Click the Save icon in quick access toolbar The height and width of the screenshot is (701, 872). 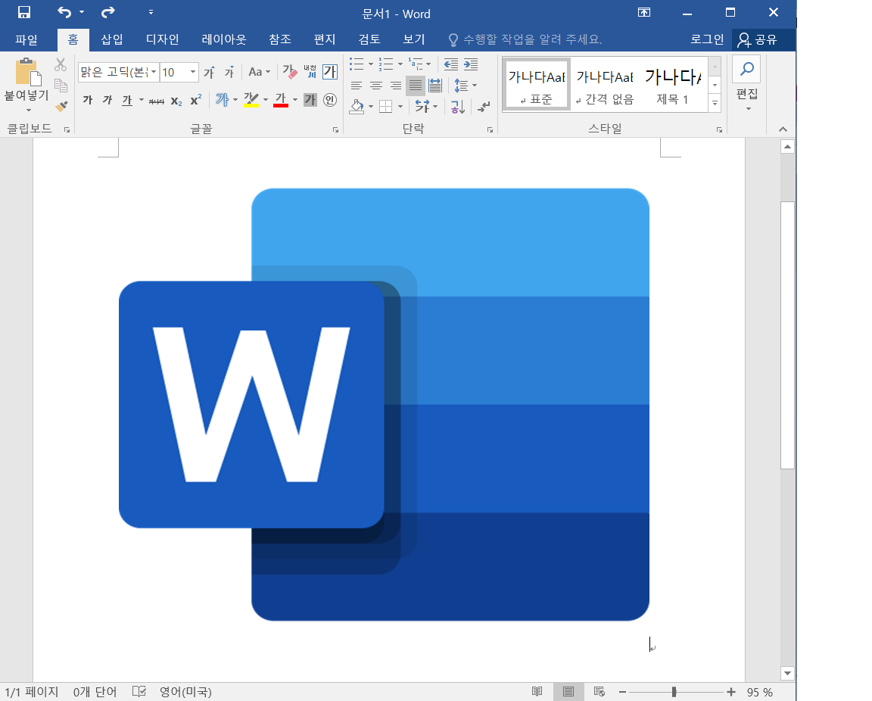tap(24, 12)
